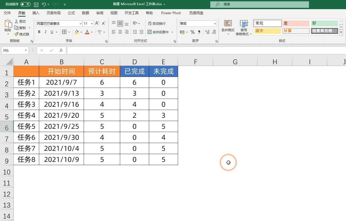Screen dimensions: 346x221
Task: Switch to the 公式 ribbon tab
Action: tap(71, 13)
